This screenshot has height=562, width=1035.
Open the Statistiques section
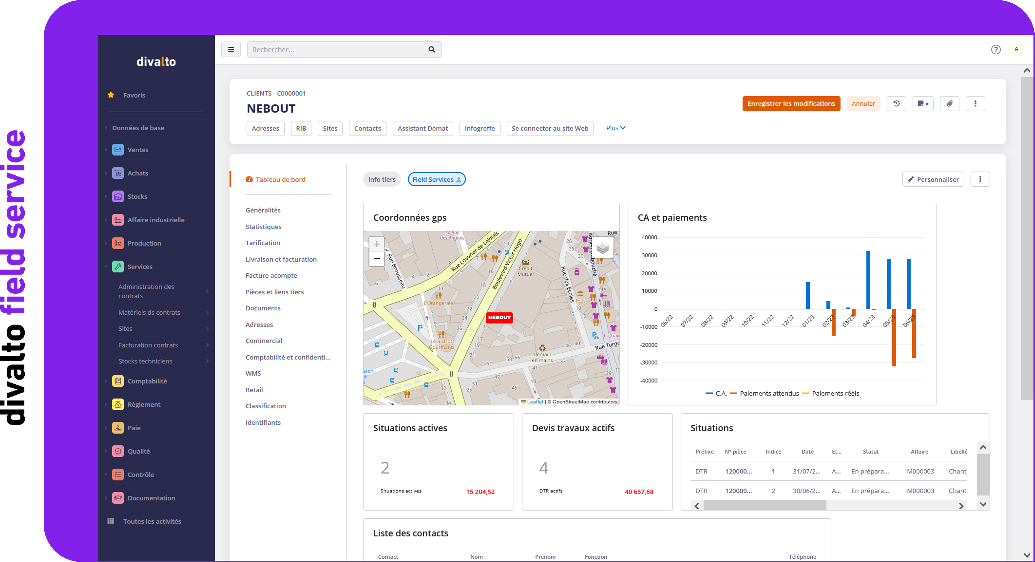263,227
